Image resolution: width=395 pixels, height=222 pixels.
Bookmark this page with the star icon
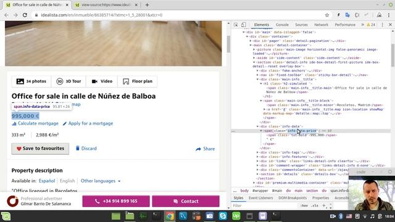coord(327,15)
